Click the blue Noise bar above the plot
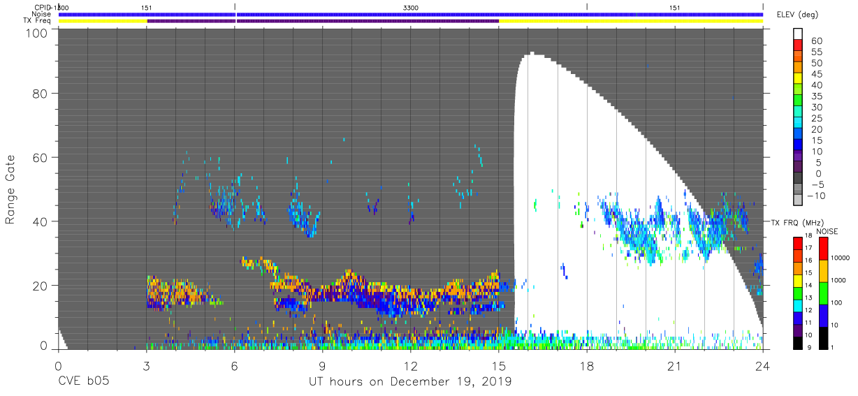The height and width of the screenshot is (396, 858). coord(410,14)
